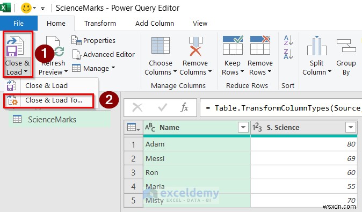Click the 123 data type icon of S. Science
362x212 pixels.
click(x=257, y=127)
